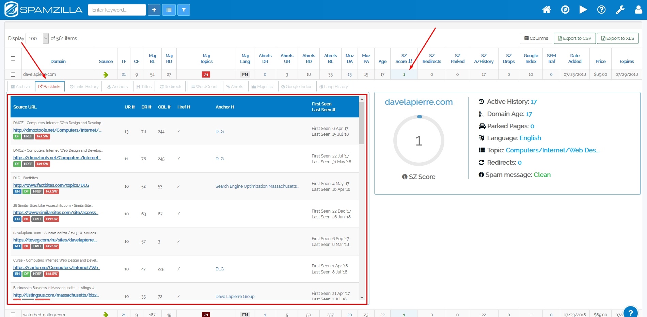Open the Lang History tab
Viewport: 647px width, 317px height.
pos(334,87)
